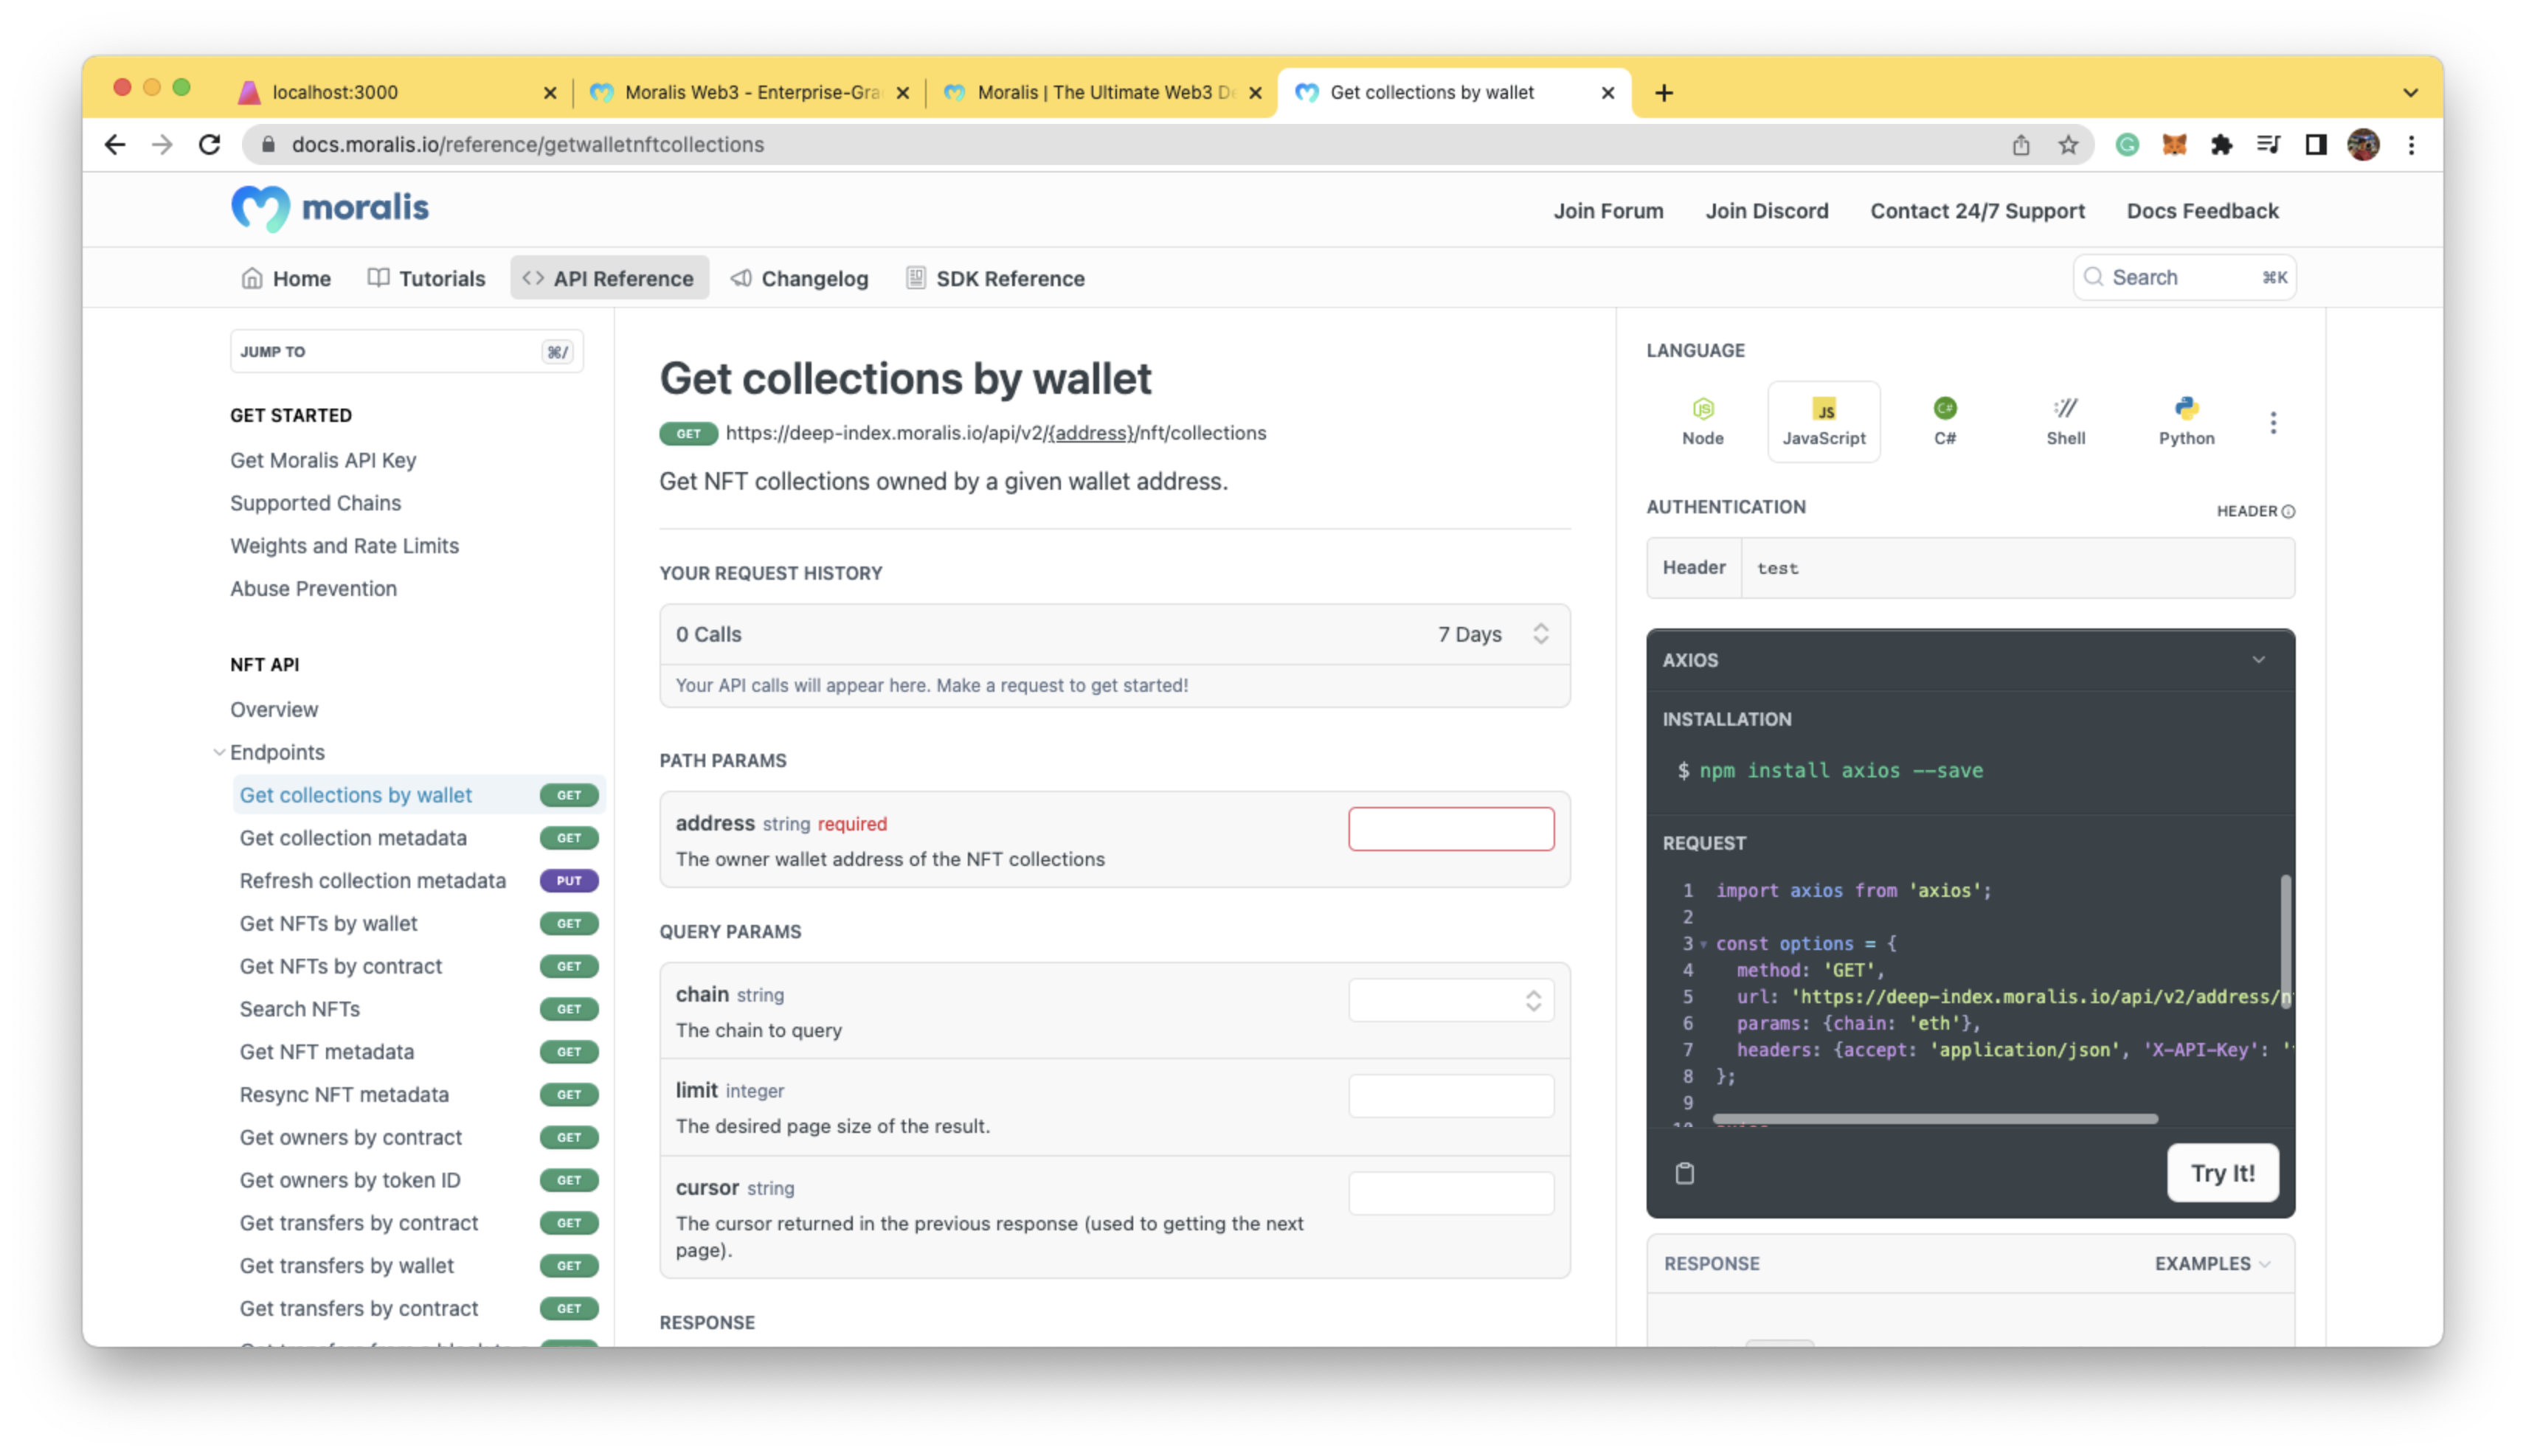Select the C# language icon
The width and height of the screenshot is (2526, 1456).
point(1943,420)
